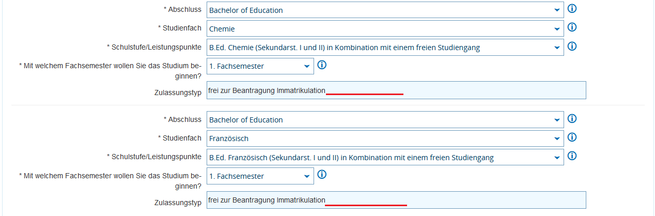Click the Zulassungstyp field in Französisch section
Image resolution: width=655 pixels, height=216 pixels.
pyautogui.click(x=396, y=200)
